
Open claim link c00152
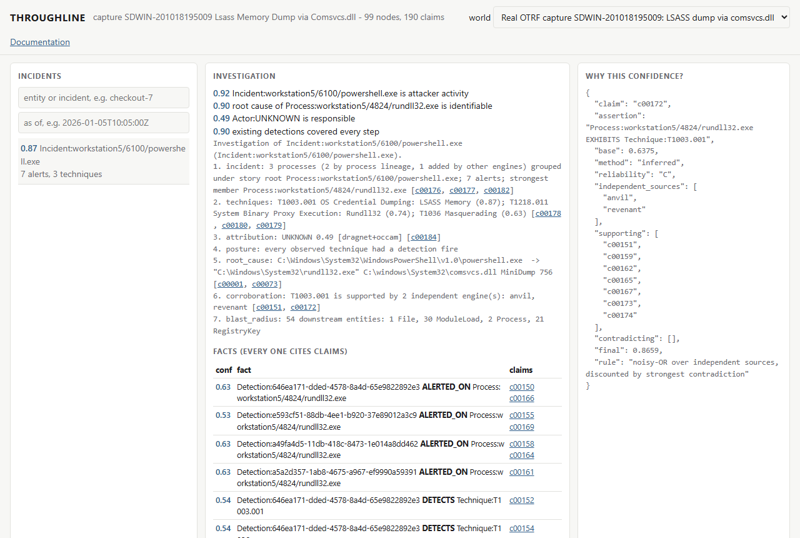coord(522,500)
